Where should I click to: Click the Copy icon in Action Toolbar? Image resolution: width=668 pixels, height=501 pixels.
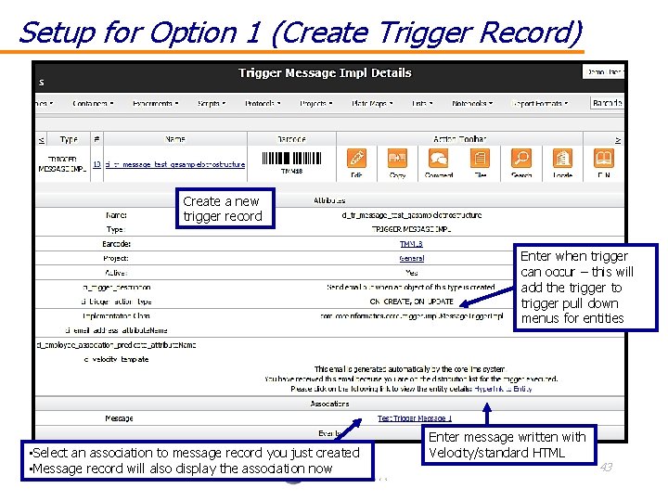coord(397,159)
